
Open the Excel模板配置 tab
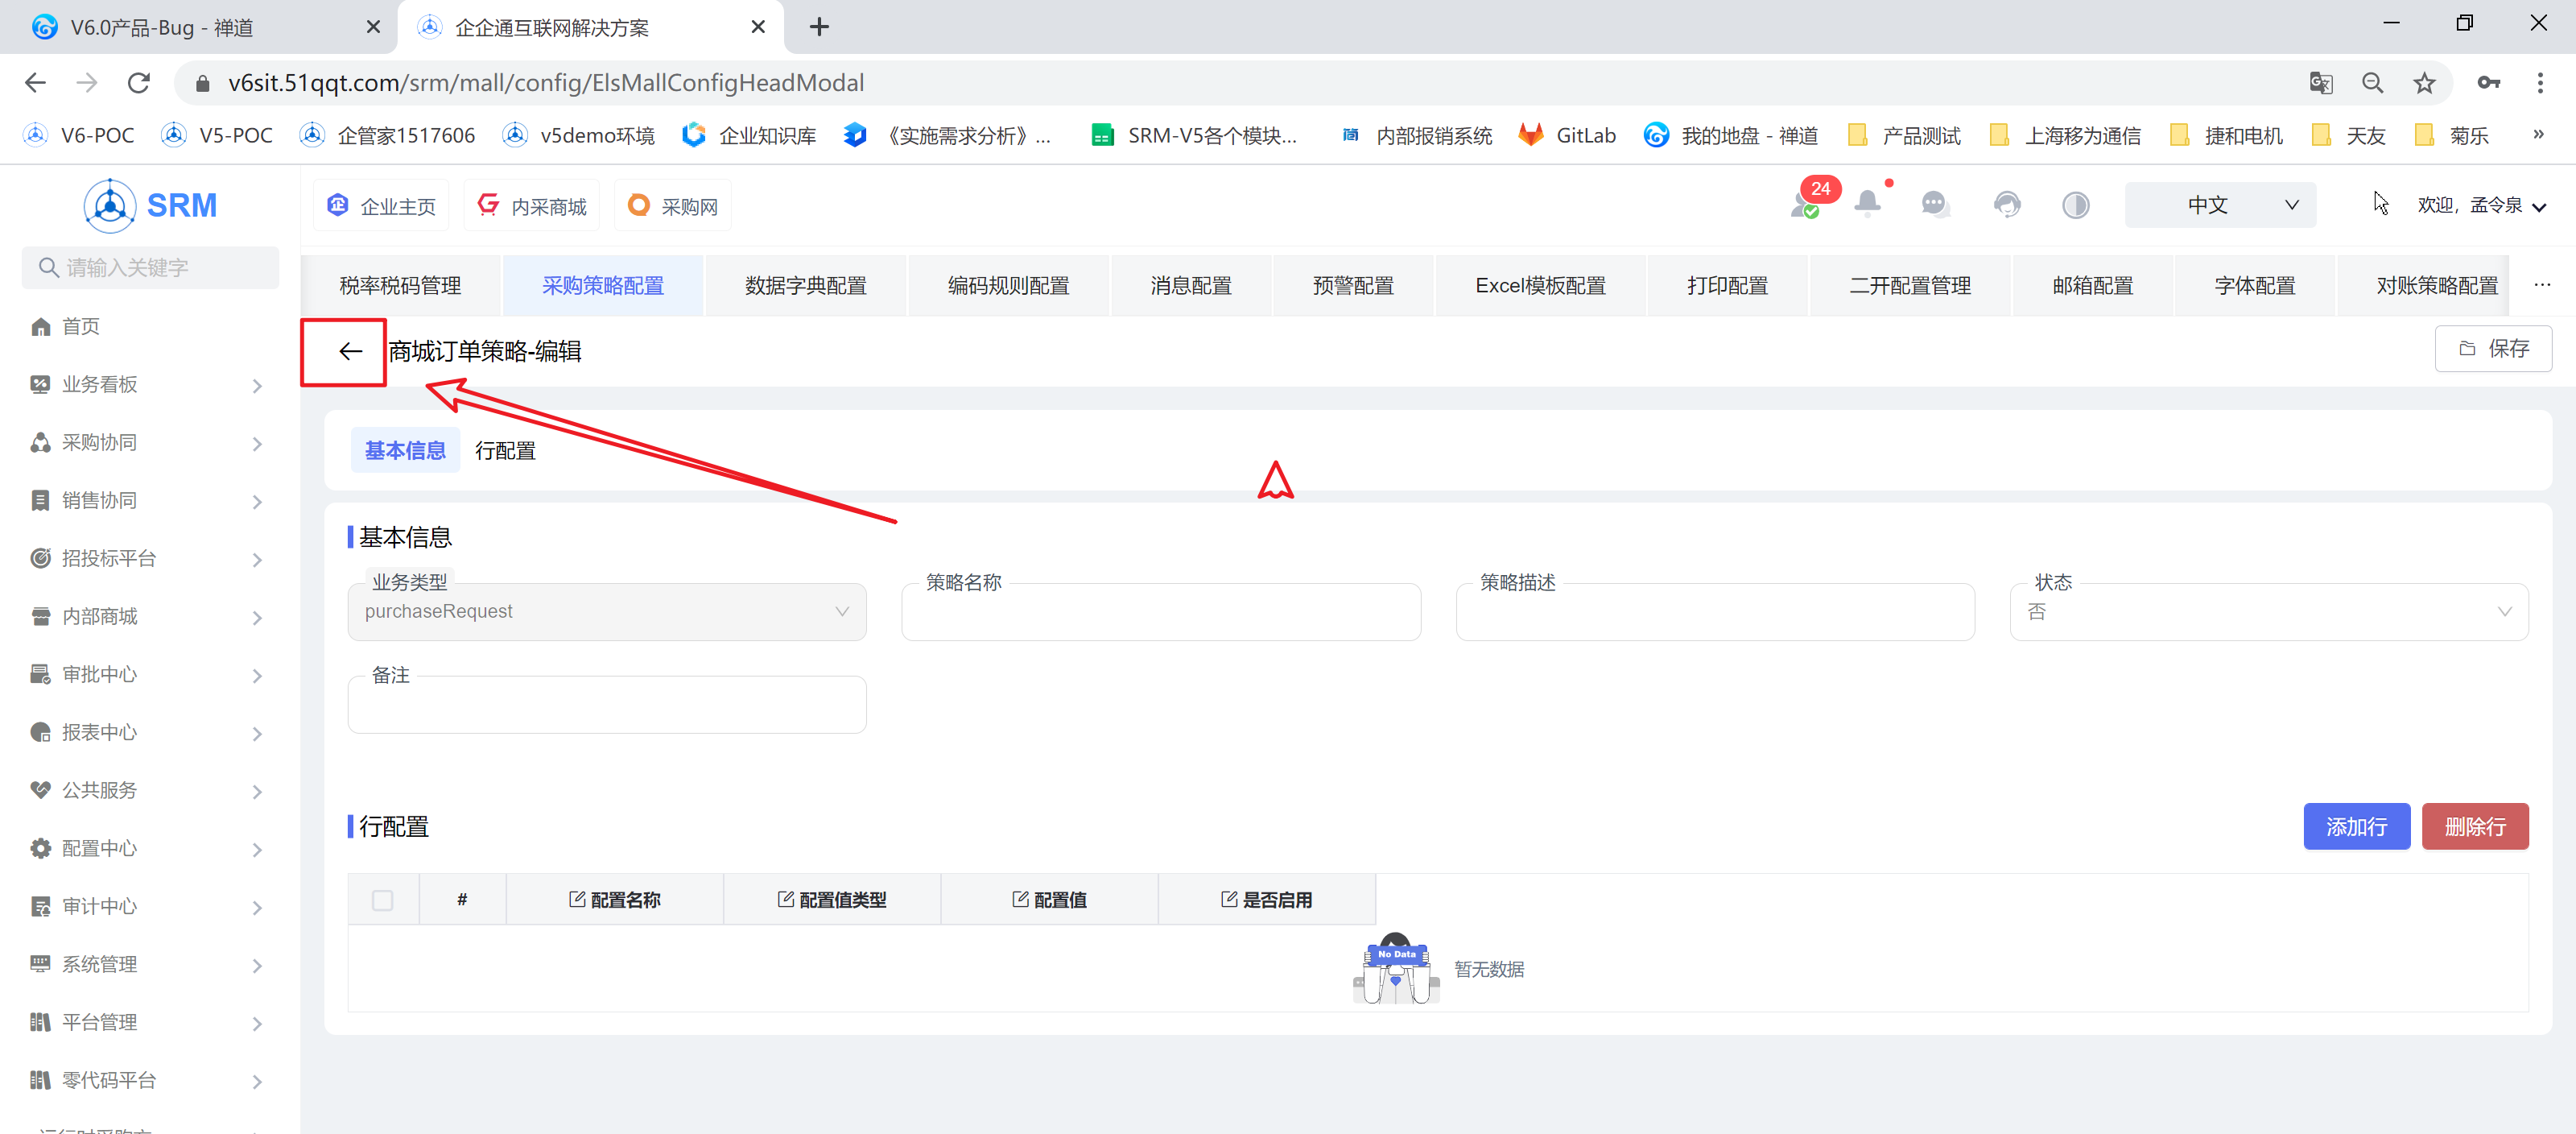[x=1539, y=286]
